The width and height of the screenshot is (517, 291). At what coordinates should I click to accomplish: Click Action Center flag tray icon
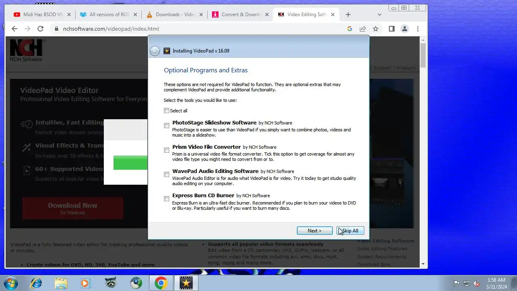(457, 283)
